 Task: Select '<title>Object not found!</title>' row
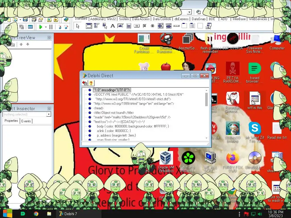click(x=114, y=113)
